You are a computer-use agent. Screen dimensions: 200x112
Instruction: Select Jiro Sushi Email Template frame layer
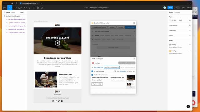[13, 16]
